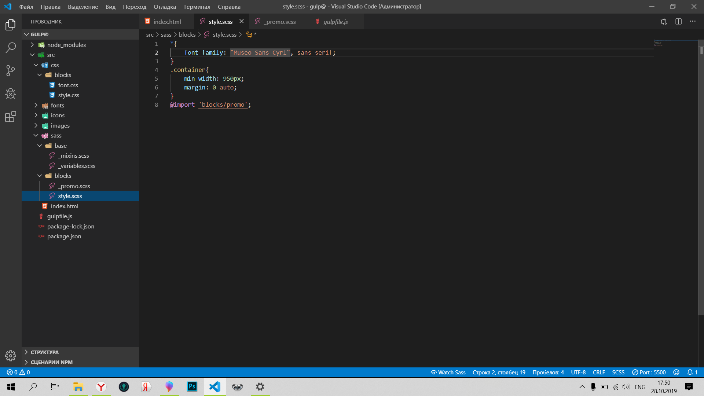Open the Вид menu
Viewport: 704px width, 396px height.
pyautogui.click(x=110, y=7)
